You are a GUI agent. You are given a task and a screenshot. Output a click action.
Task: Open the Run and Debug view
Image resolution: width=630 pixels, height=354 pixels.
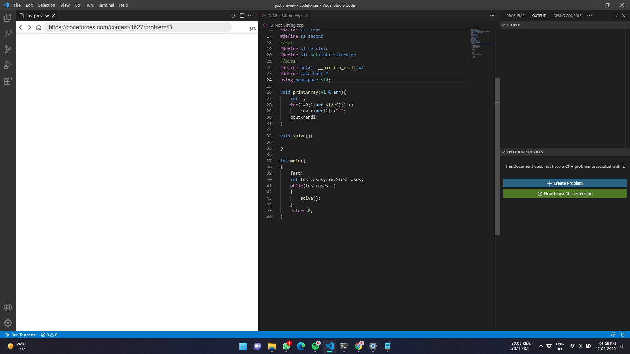(8, 65)
